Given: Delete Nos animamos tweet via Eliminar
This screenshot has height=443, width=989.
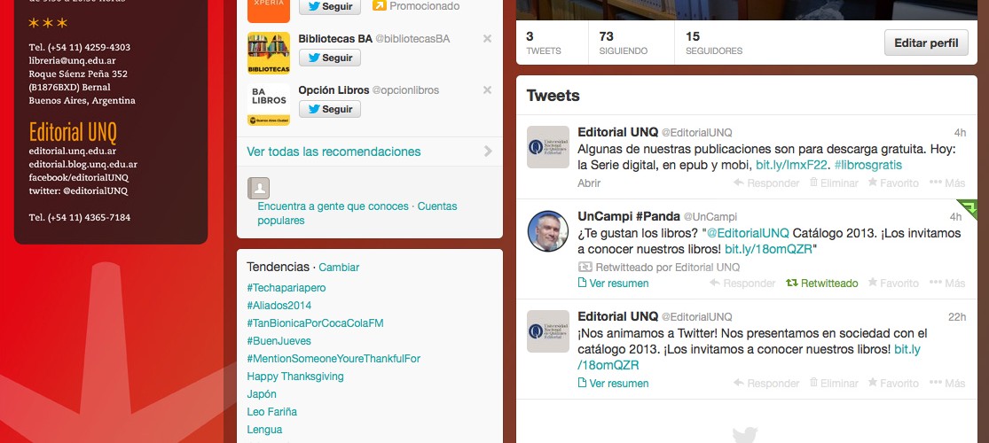Looking at the screenshot, I should [834, 383].
